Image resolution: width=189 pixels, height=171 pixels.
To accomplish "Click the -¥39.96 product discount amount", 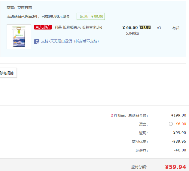I will click(179, 141).
